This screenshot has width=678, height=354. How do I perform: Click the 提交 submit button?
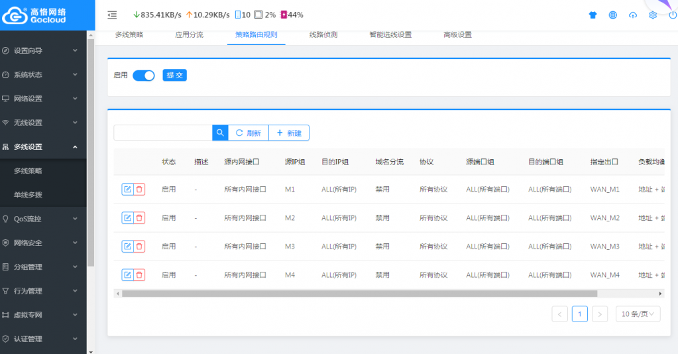click(x=175, y=76)
